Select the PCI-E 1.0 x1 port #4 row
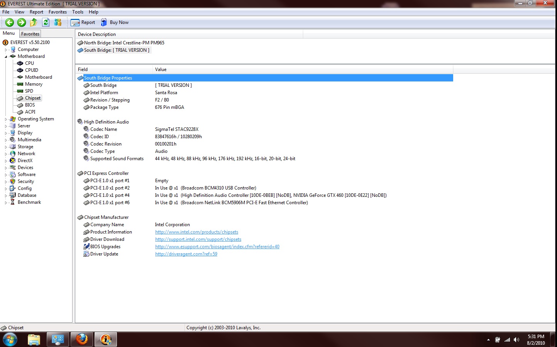The image size is (557, 347). (x=265, y=195)
